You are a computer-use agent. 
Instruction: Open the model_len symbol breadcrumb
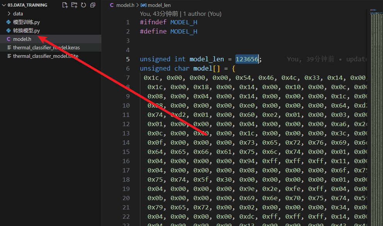click(159, 5)
